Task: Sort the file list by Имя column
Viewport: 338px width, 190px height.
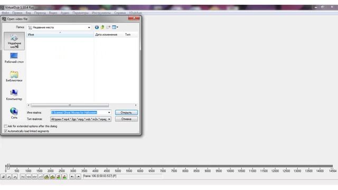Action: [x=60, y=34]
